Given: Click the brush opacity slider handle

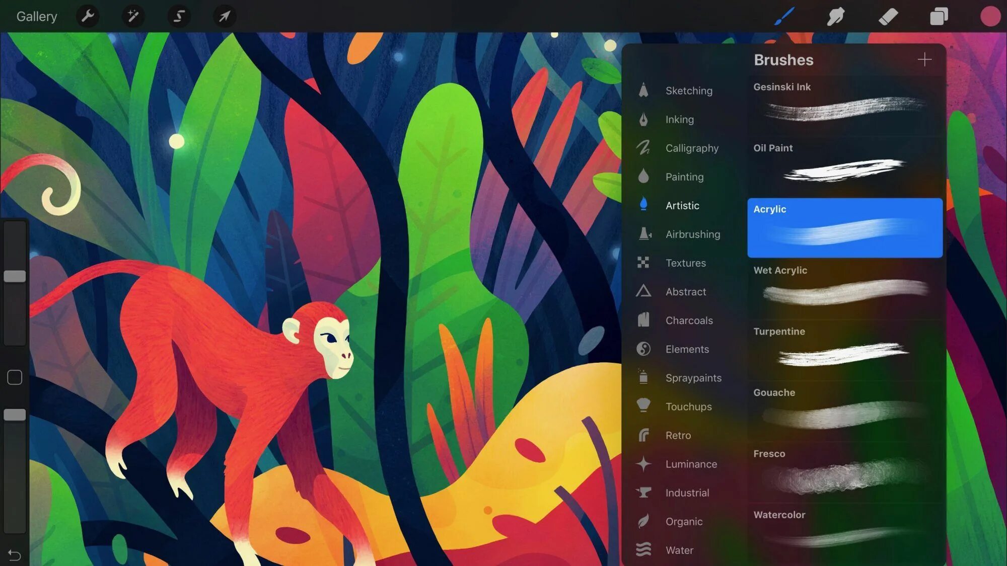Looking at the screenshot, I should 15,415.
